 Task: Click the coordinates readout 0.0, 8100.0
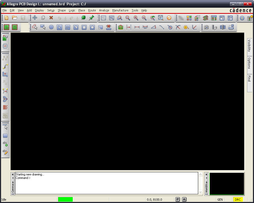pos(154,200)
